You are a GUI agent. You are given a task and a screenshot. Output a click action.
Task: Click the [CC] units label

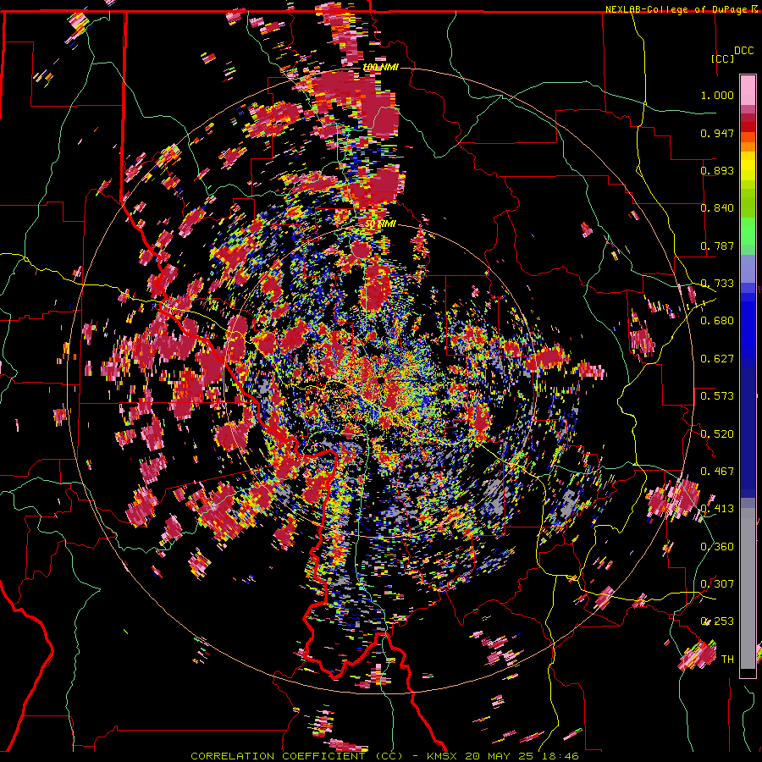click(x=723, y=58)
